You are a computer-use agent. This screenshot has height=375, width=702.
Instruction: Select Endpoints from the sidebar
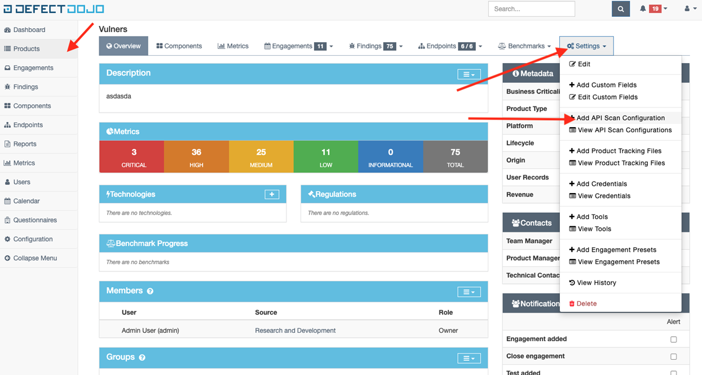(27, 124)
